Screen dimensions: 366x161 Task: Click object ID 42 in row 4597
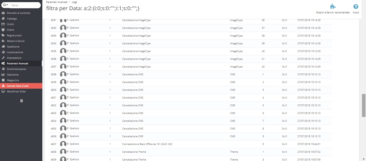263,67
